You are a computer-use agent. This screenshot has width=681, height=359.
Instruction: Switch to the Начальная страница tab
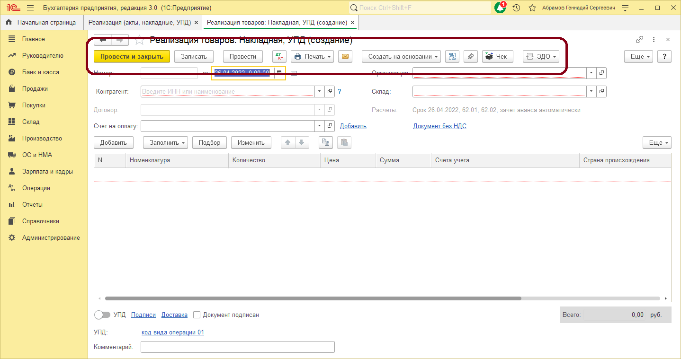[x=41, y=22]
